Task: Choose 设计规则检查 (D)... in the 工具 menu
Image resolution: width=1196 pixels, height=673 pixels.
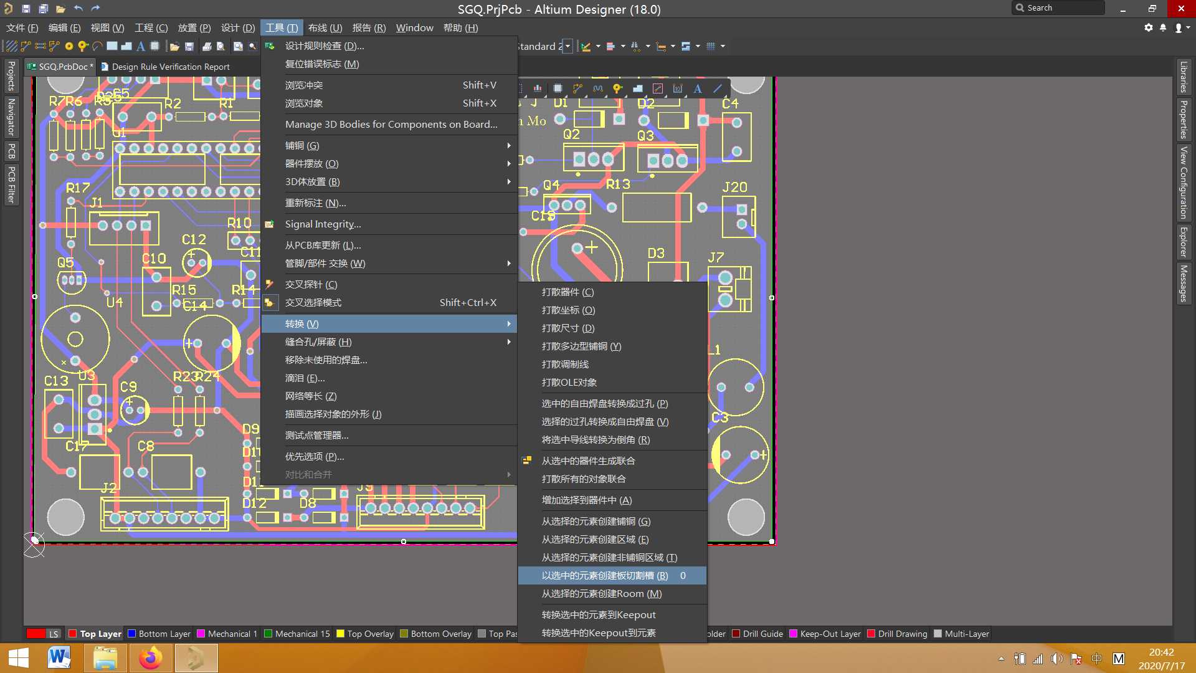Action: (389, 45)
